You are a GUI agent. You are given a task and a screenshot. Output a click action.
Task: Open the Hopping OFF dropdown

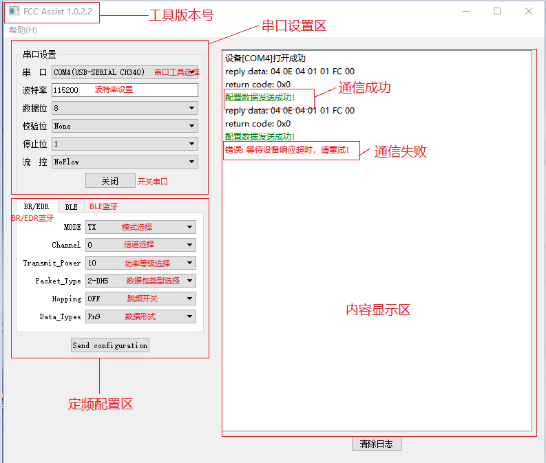(140, 299)
